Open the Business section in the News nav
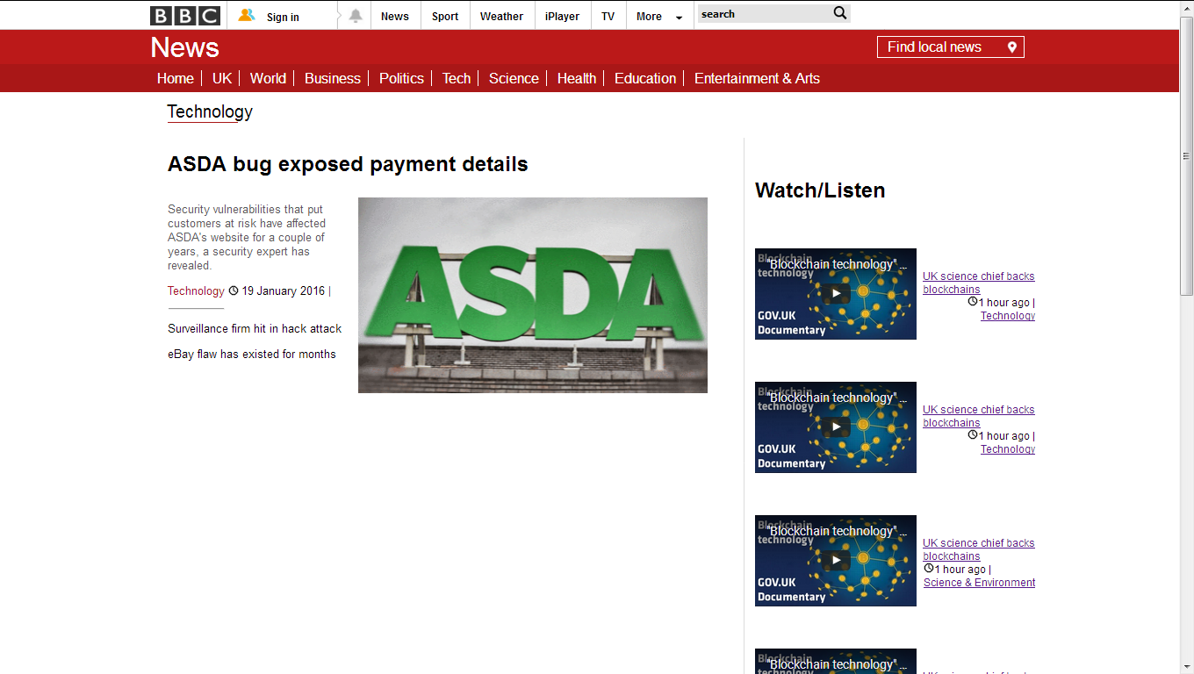 tap(332, 78)
